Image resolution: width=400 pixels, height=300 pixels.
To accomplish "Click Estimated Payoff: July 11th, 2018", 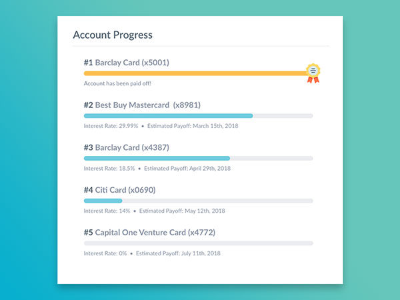I will tap(178, 253).
